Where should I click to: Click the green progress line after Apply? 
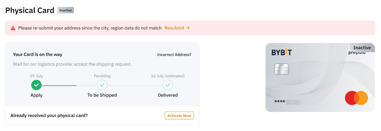pos(59,86)
